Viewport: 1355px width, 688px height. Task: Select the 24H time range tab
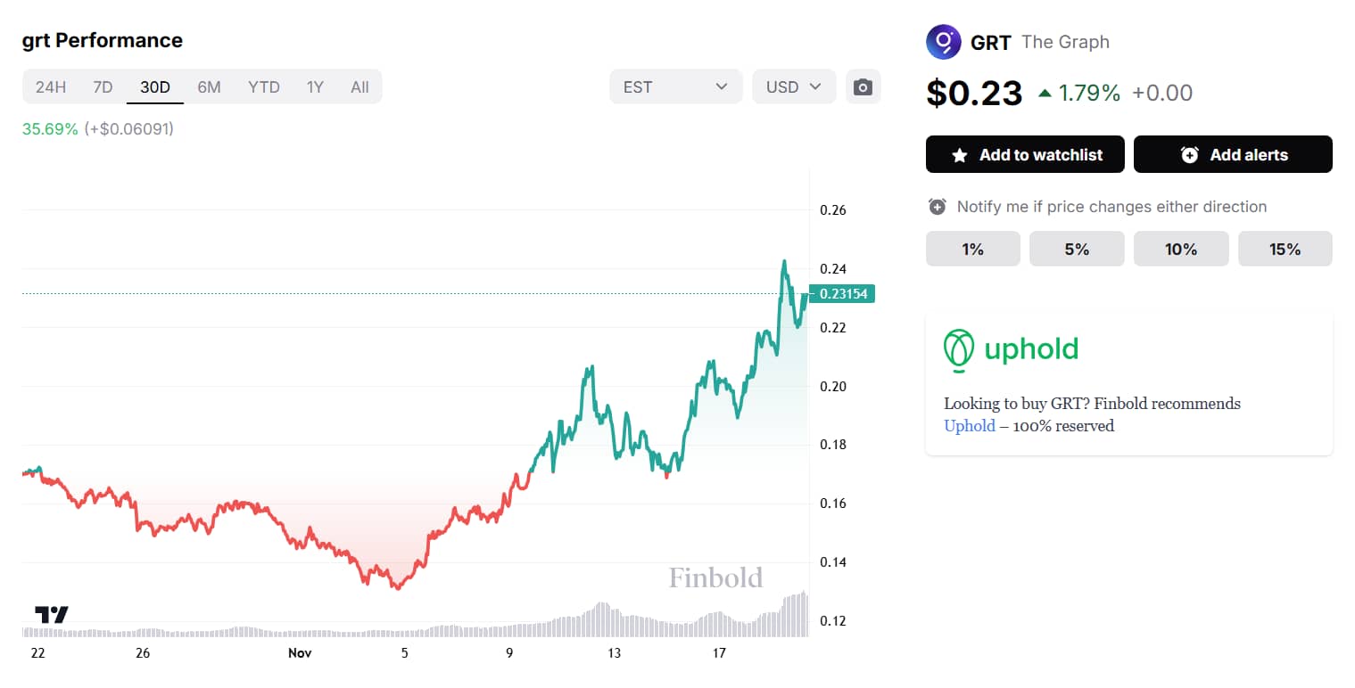click(x=51, y=86)
